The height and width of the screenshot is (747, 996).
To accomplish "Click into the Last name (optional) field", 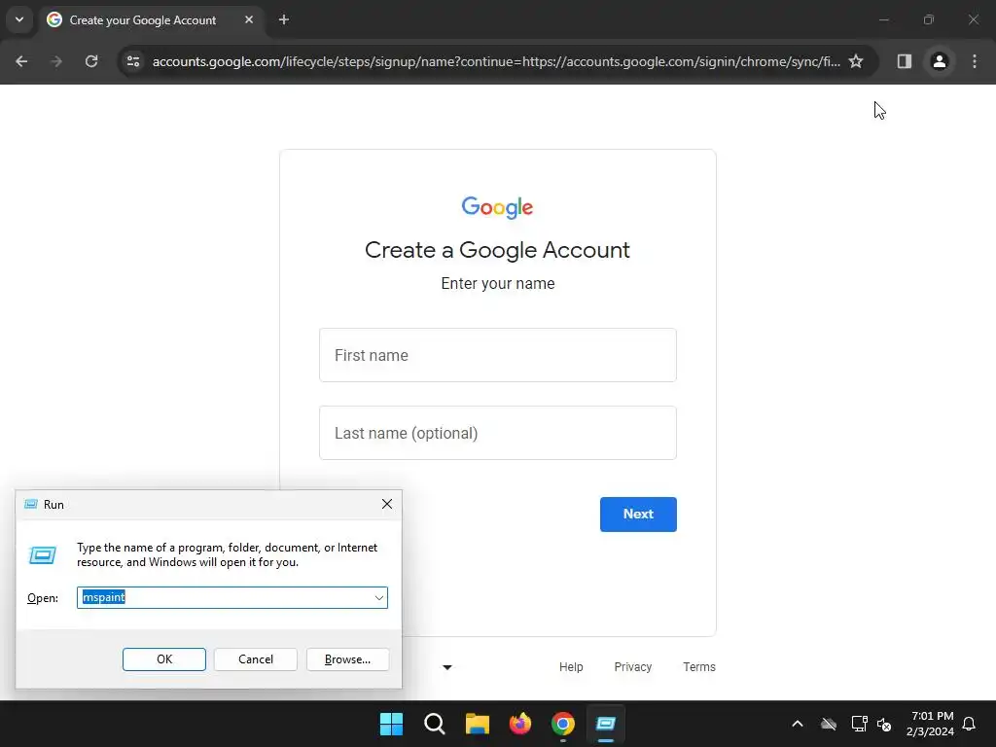I will pos(497,433).
